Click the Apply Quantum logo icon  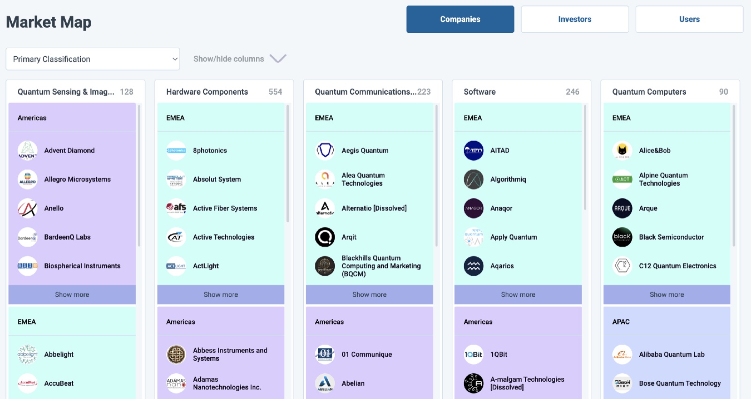pyautogui.click(x=474, y=237)
